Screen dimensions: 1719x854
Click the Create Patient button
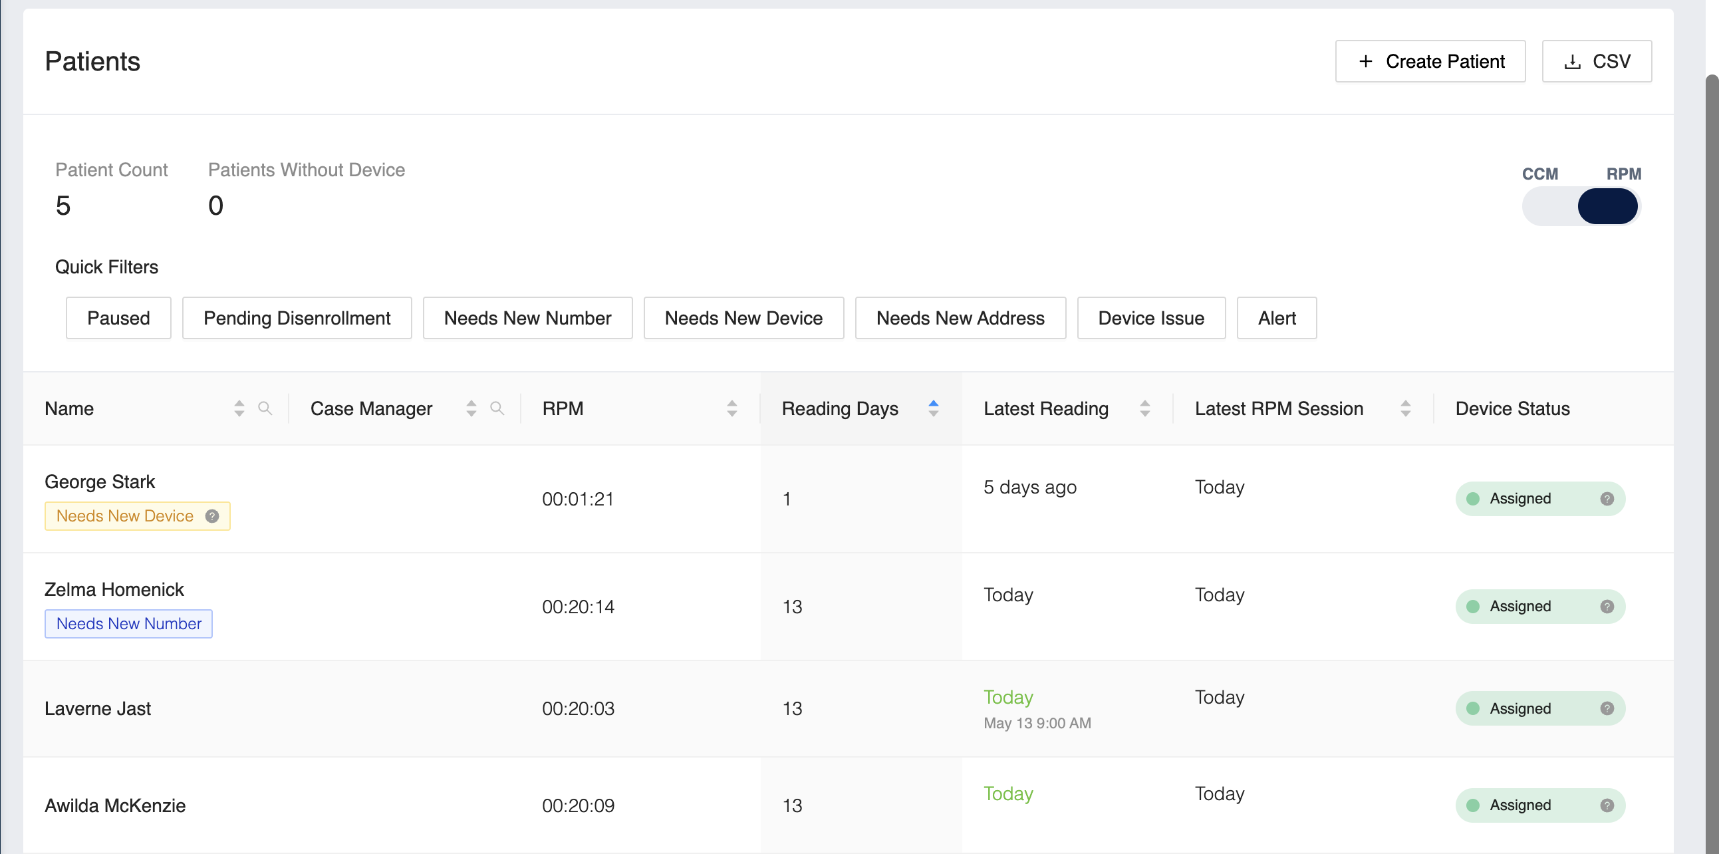coord(1429,61)
